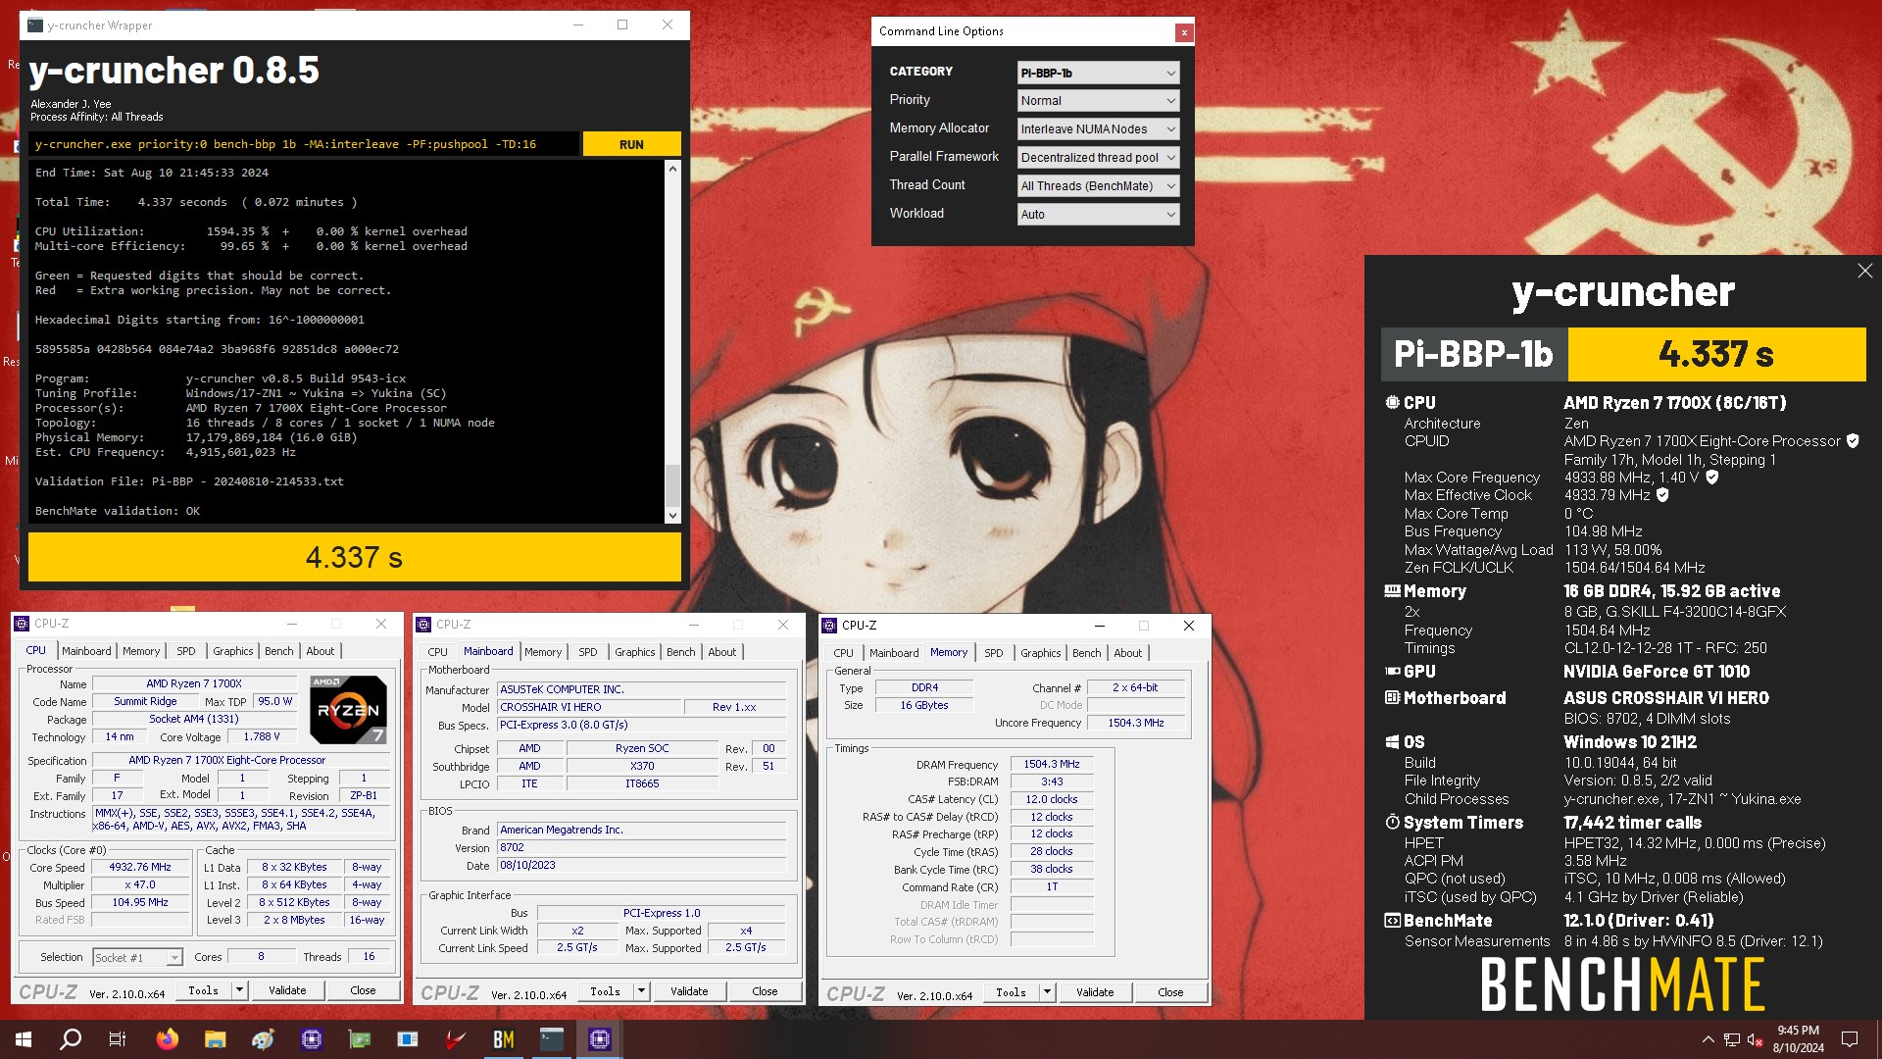Open Tools dropdown arrow in CPU-Z CPU window
1882x1059 pixels.
coord(238,990)
